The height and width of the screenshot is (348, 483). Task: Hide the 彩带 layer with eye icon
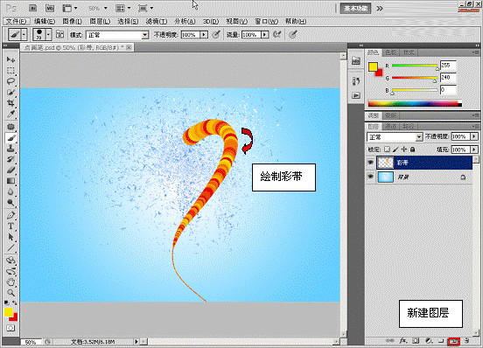[371, 162]
